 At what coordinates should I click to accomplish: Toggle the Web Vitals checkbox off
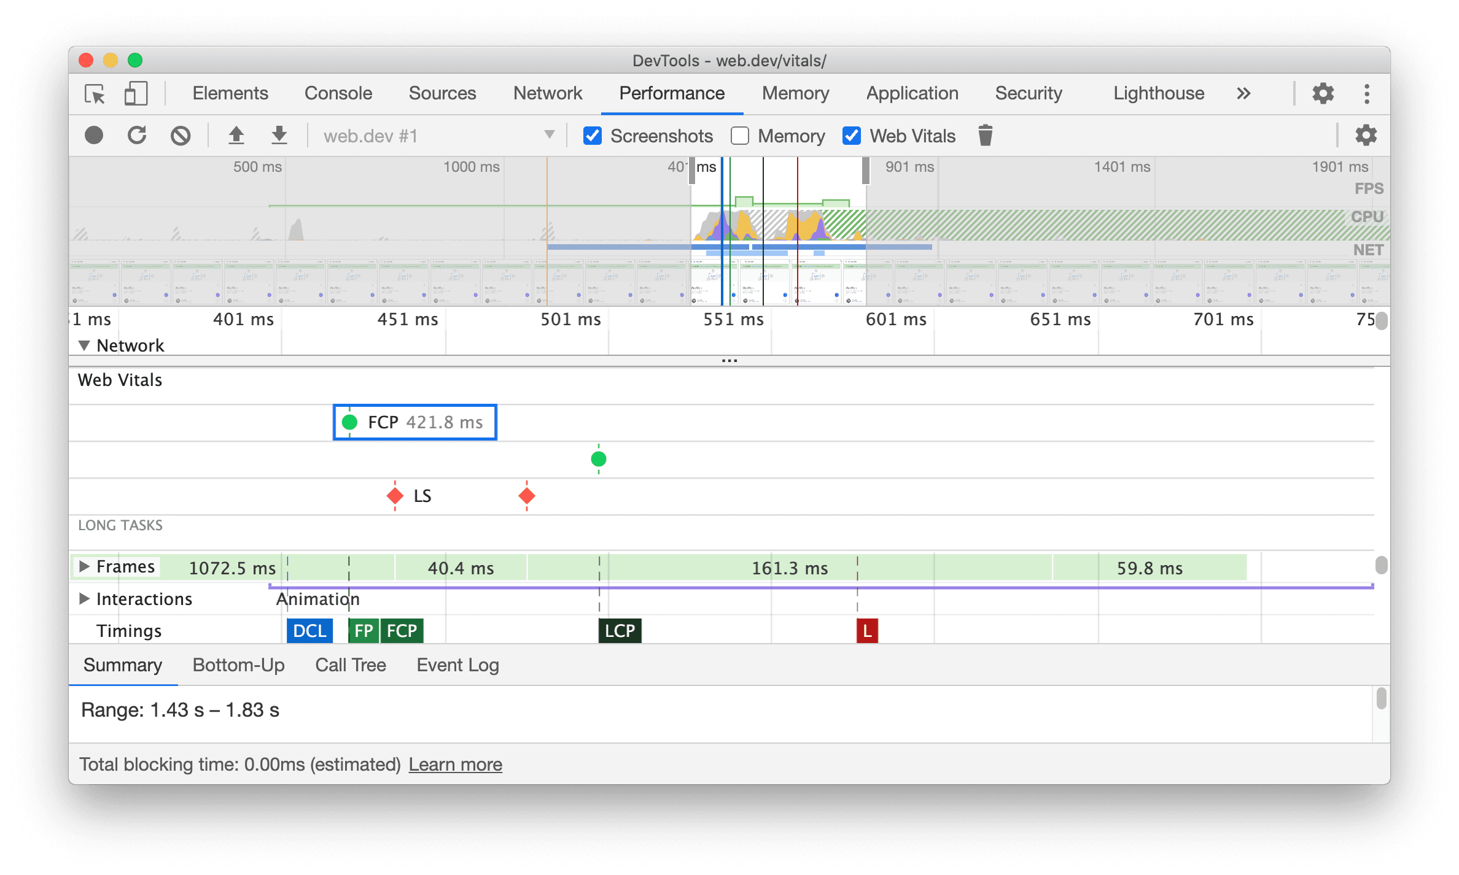(849, 136)
